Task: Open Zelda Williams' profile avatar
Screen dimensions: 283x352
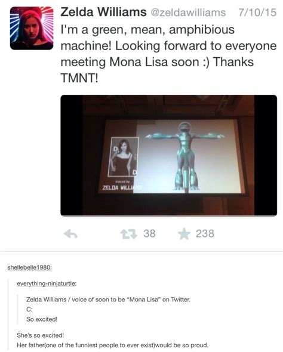Action: (x=32, y=28)
